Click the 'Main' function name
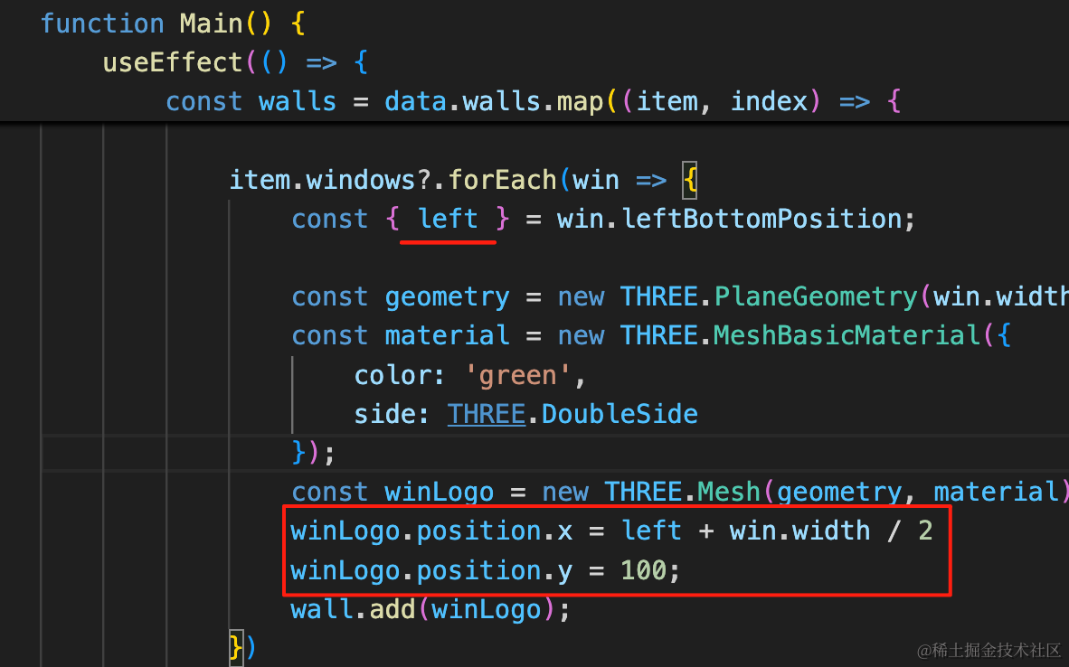1069x667 pixels. pyautogui.click(x=212, y=23)
